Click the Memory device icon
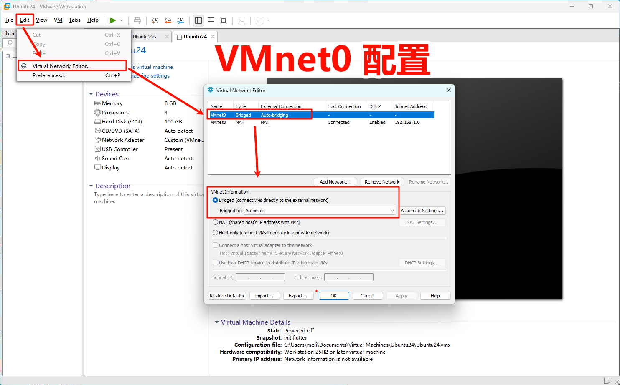The width and height of the screenshot is (620, 385). pyautogui.click(x=98, y=103)
